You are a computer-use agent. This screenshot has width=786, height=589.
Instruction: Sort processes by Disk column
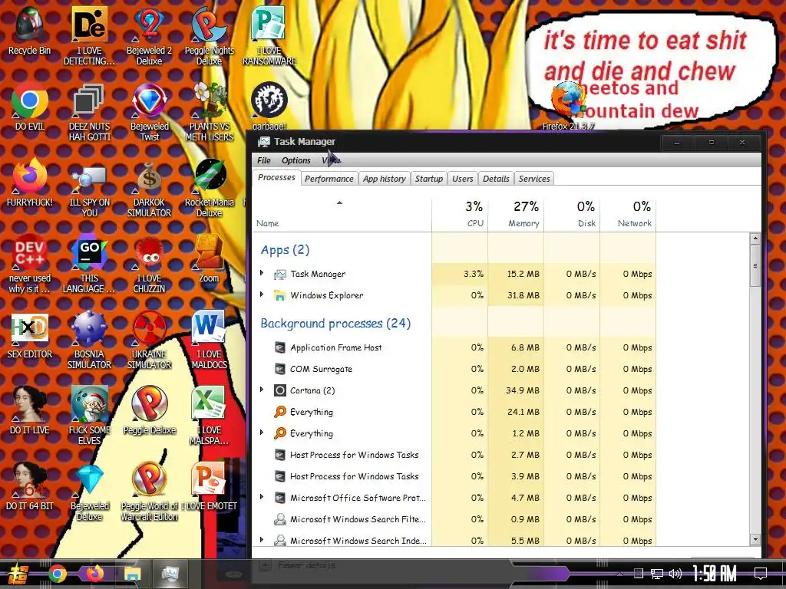[x=572, y=215]
